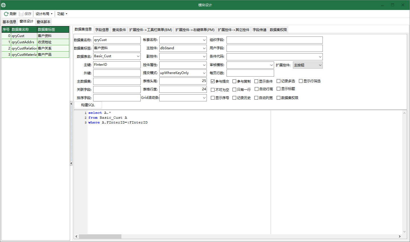
Task: Open the 扩展控件->工具栏菜单(BM) tab
Action: click(151, 30)
